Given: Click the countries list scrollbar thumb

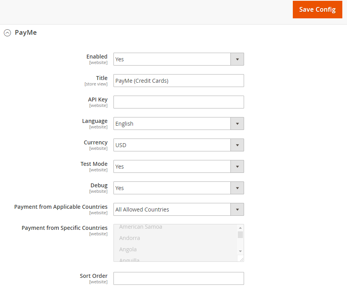Looking at the screenshot, I should (x=240, y=235).
